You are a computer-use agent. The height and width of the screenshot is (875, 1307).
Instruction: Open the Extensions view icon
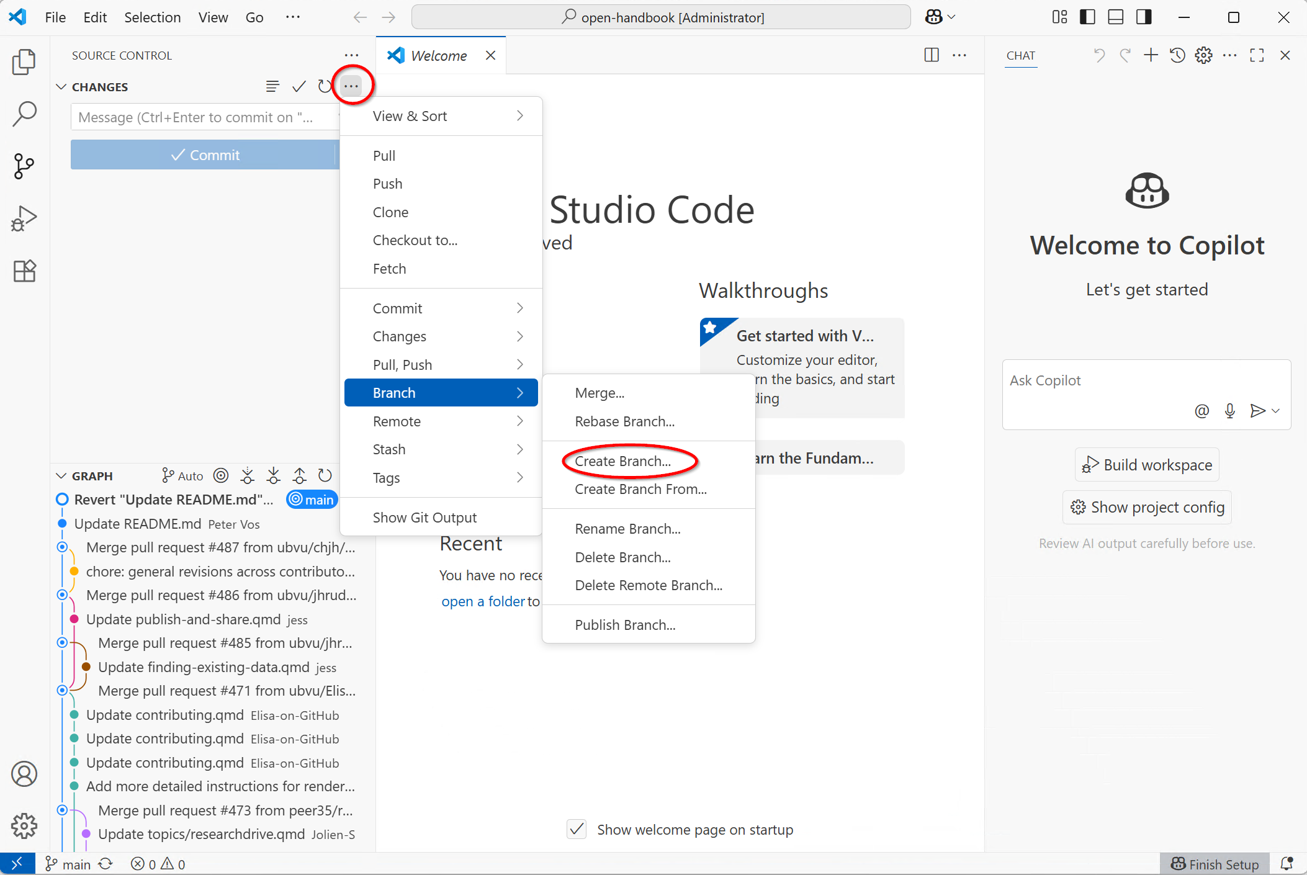click(24, 271)
